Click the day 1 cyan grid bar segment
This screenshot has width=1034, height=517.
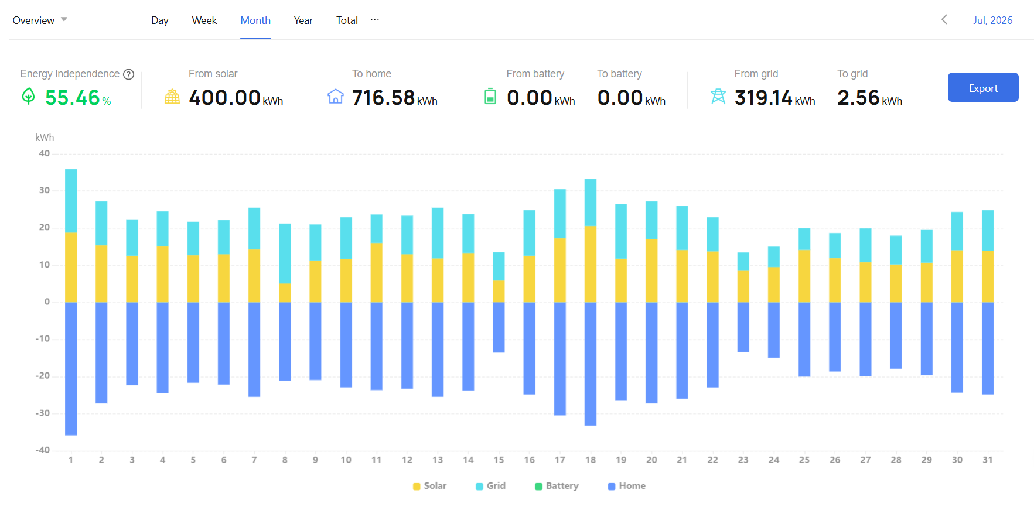tap(71, 201)
